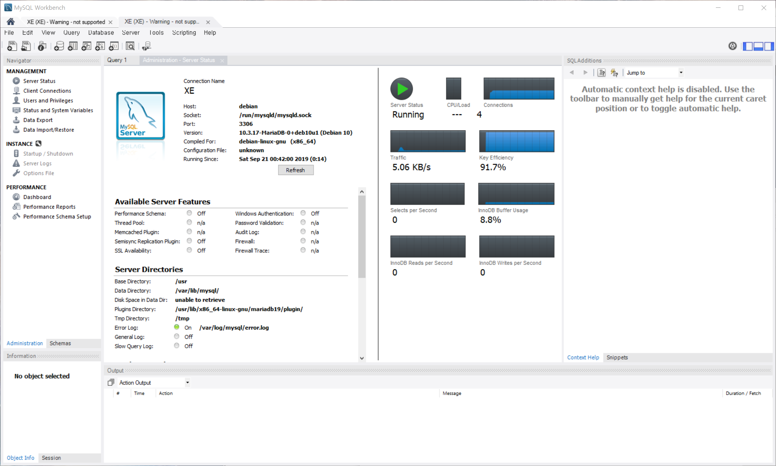Open the Server menu
Screen dimensions: 776x466
pos(130,32)
